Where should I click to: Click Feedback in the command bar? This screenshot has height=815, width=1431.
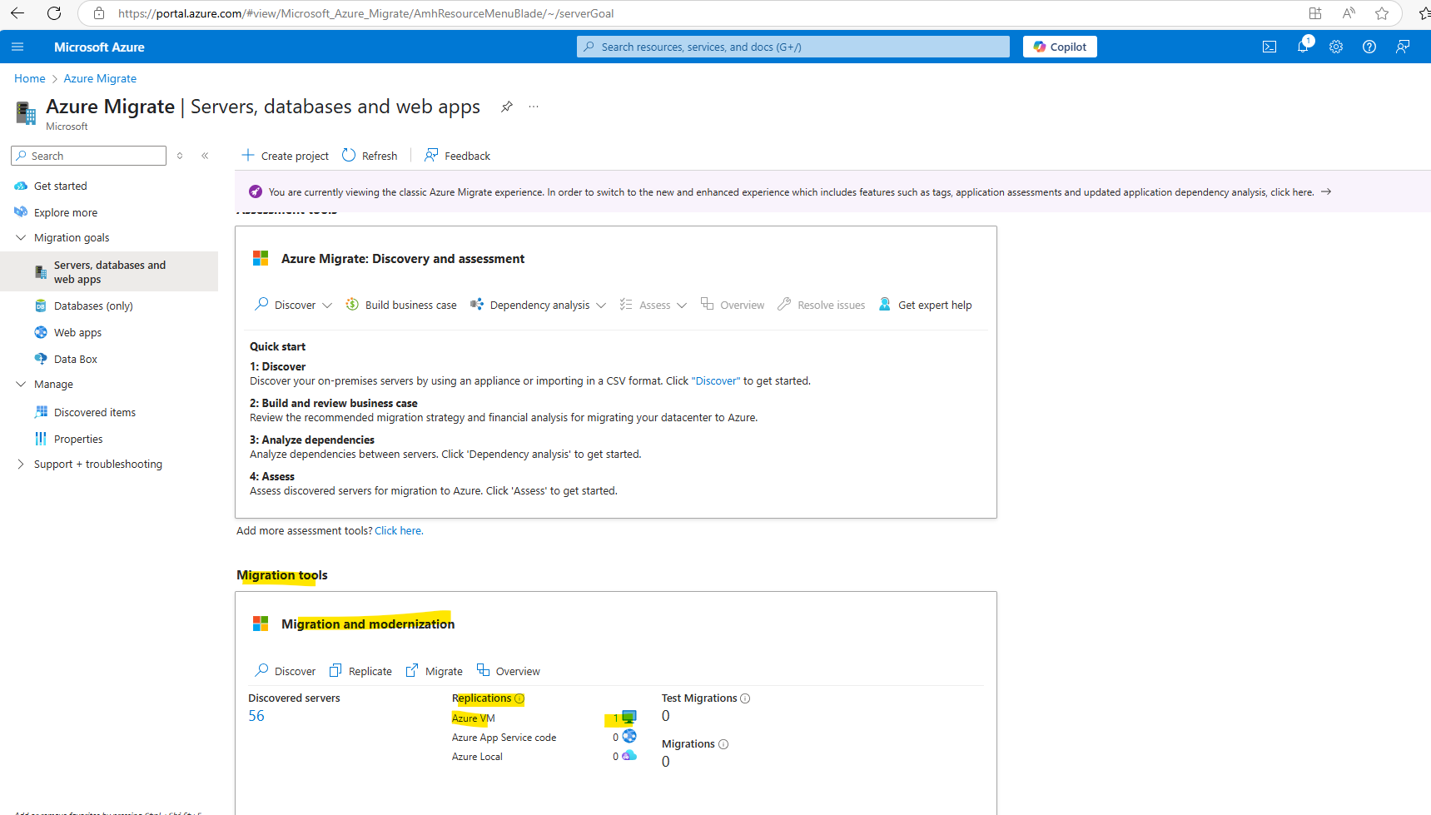click(x=457, y=156)
